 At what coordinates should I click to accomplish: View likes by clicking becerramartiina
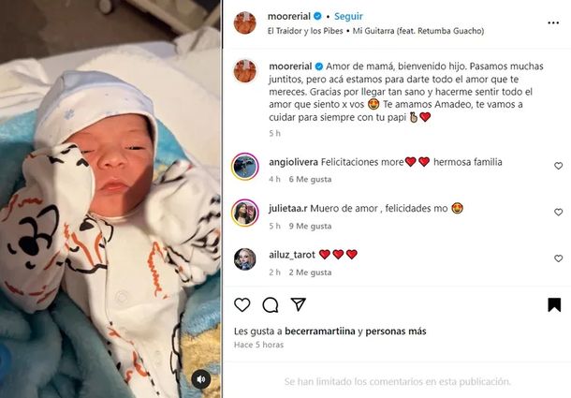click(320, 332)
